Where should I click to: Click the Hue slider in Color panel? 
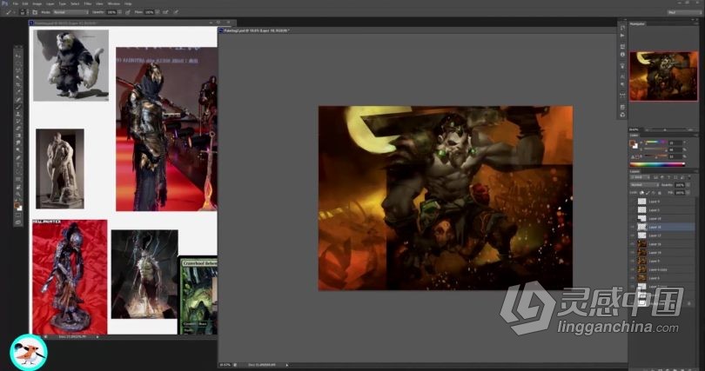[656, 142]
